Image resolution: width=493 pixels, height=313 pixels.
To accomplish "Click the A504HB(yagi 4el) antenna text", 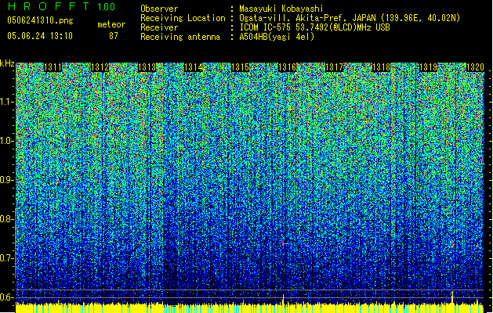I will click(x=277, y=37).
